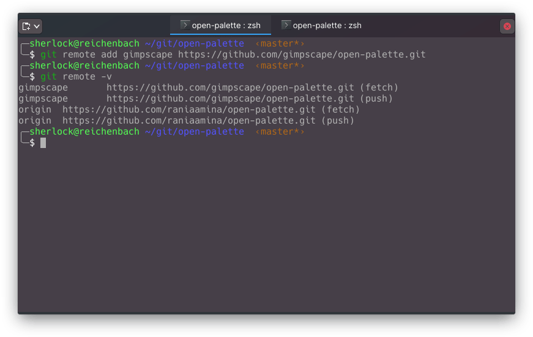Click the 'git remote add gimpscape' command line
The height and width of the screenshot is (337, 533).
point(233,54)
